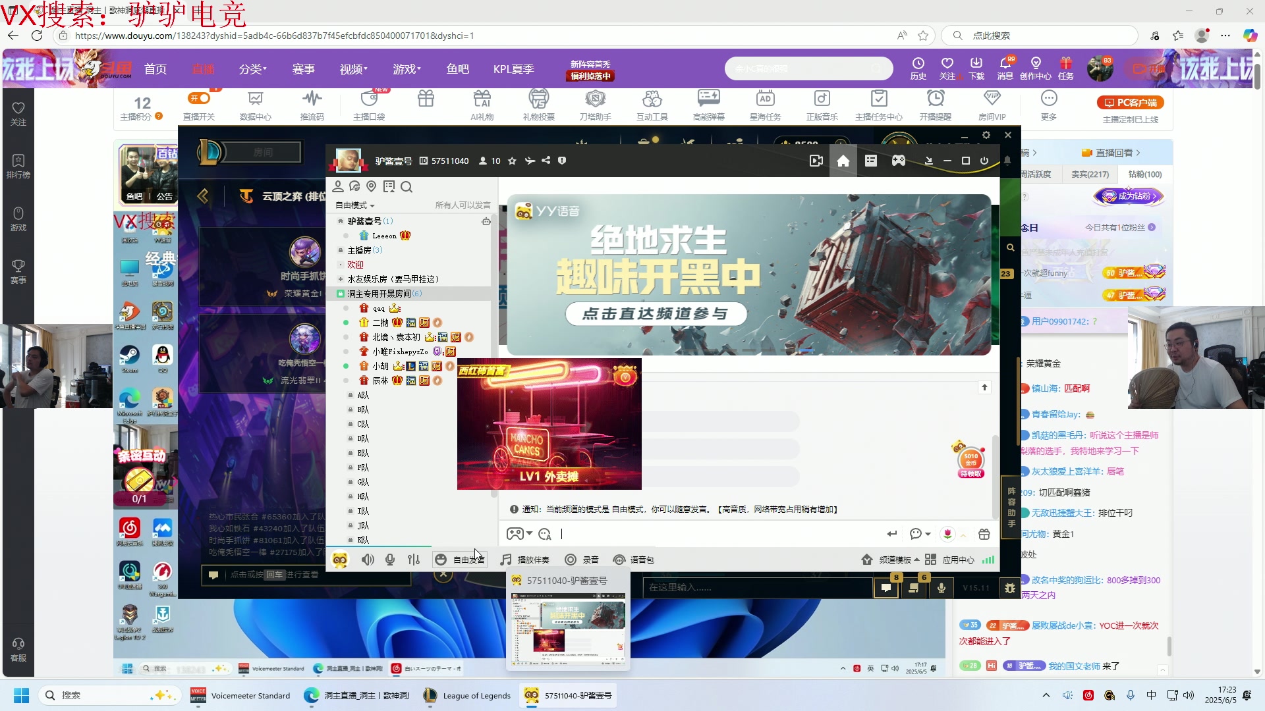Open YY 语音包 button
Image resolution: width=1265 pixels, height=711 pixels.
point(633,560)
